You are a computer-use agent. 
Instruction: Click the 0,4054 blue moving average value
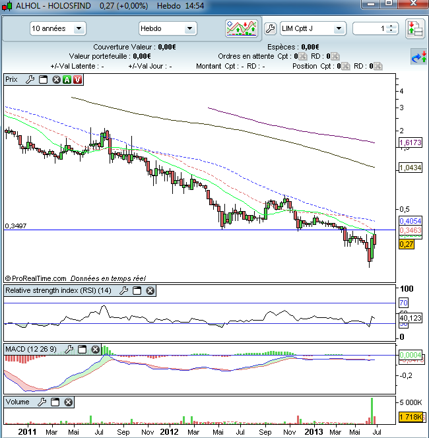[x=411, y=221]
